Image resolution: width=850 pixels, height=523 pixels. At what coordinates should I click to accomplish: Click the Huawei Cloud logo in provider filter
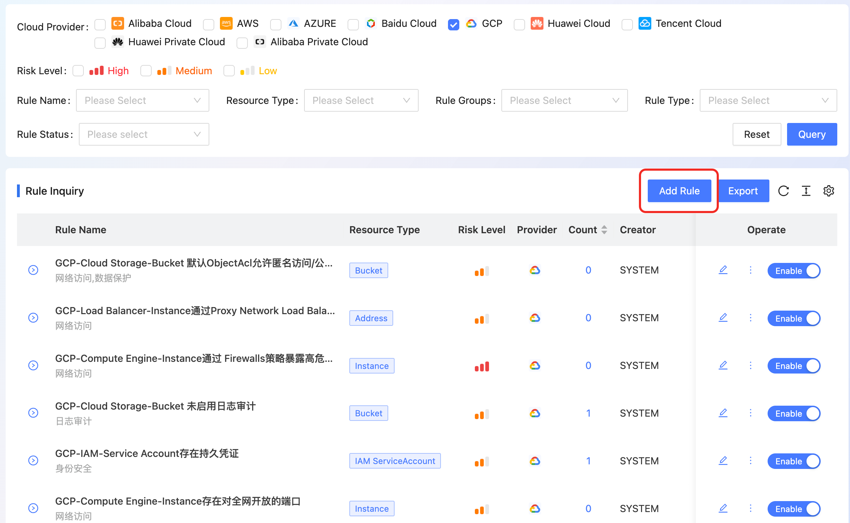(537, 23)
